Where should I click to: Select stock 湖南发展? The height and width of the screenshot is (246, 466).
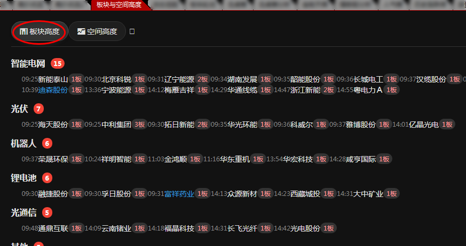pos(242,79)
